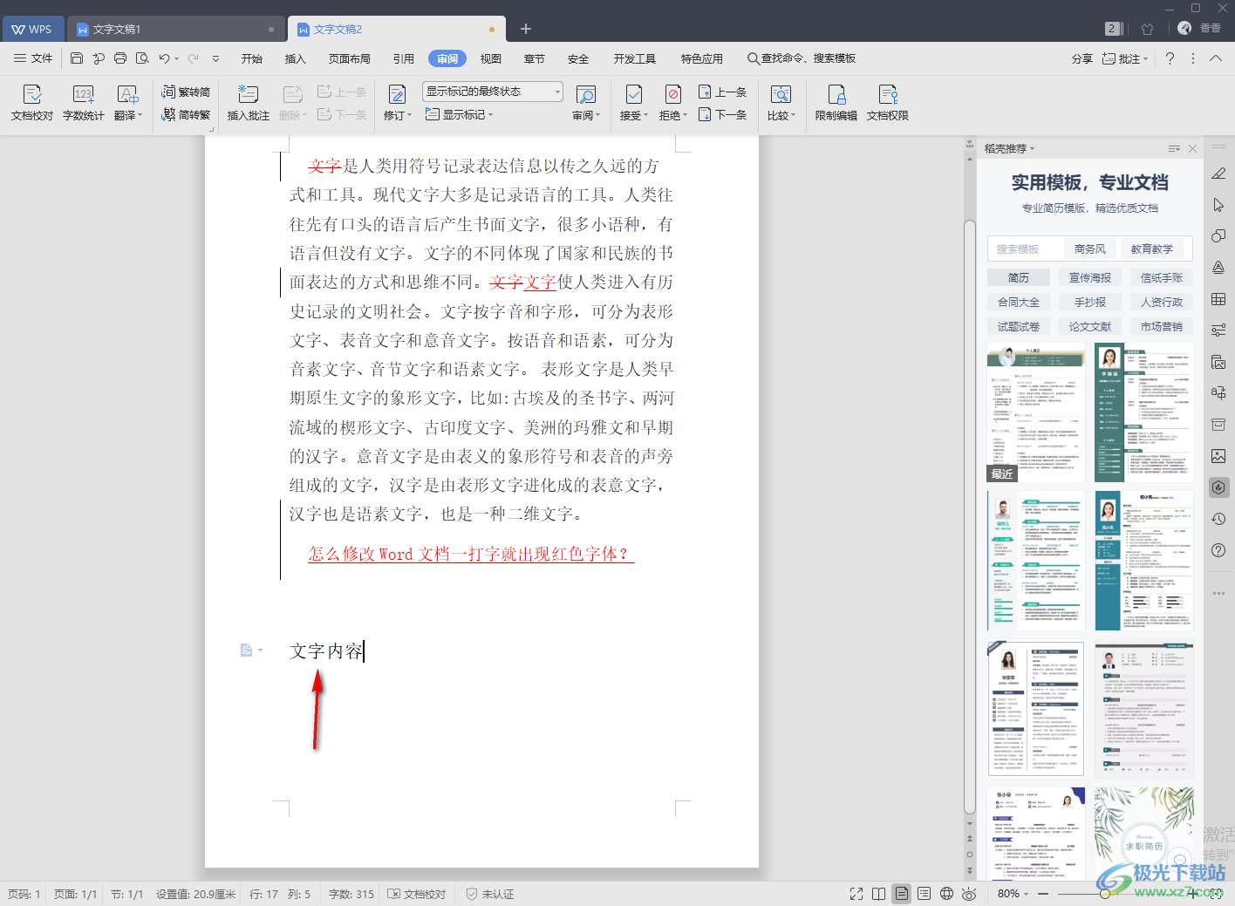The image size is (1235, 906).
Task: Collapse the ribbon with the up chevron
Action: pyautogui.click(x=1216, y=58)
